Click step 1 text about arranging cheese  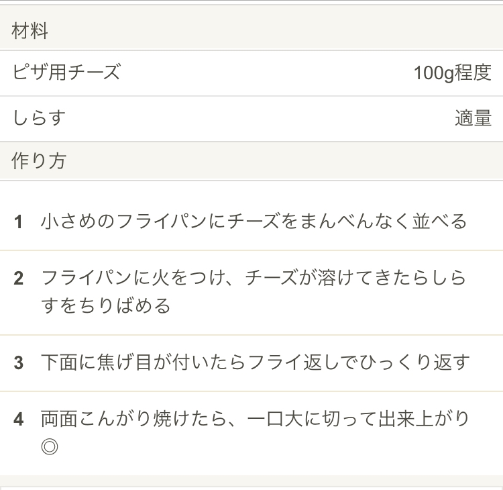coord(254,222)
